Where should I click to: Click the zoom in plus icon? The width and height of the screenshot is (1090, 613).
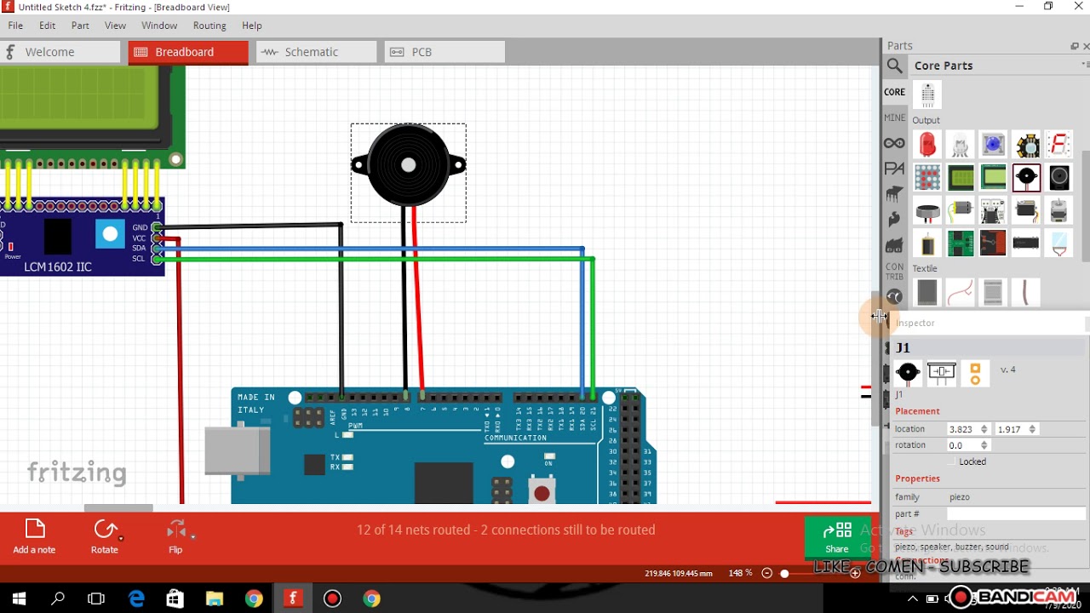[855, 573]
